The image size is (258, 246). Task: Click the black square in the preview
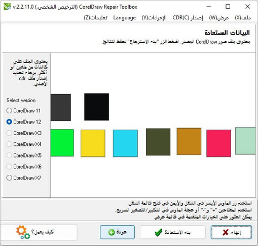97,107
